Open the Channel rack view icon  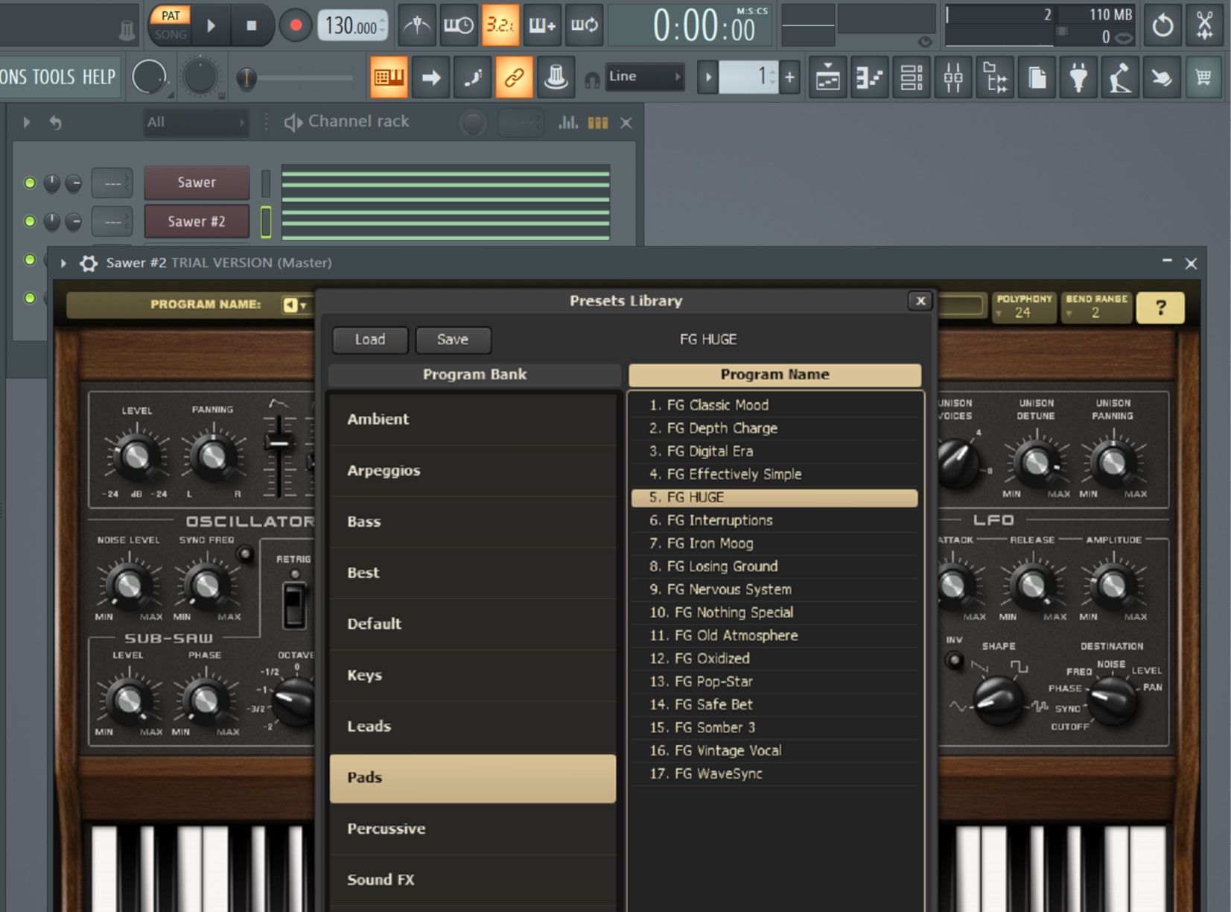click(912, 77)
